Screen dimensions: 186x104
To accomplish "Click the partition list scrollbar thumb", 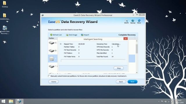I will (x=137, y=49).
